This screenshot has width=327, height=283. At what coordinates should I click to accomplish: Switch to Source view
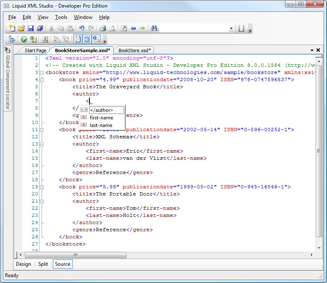(63, 264)
